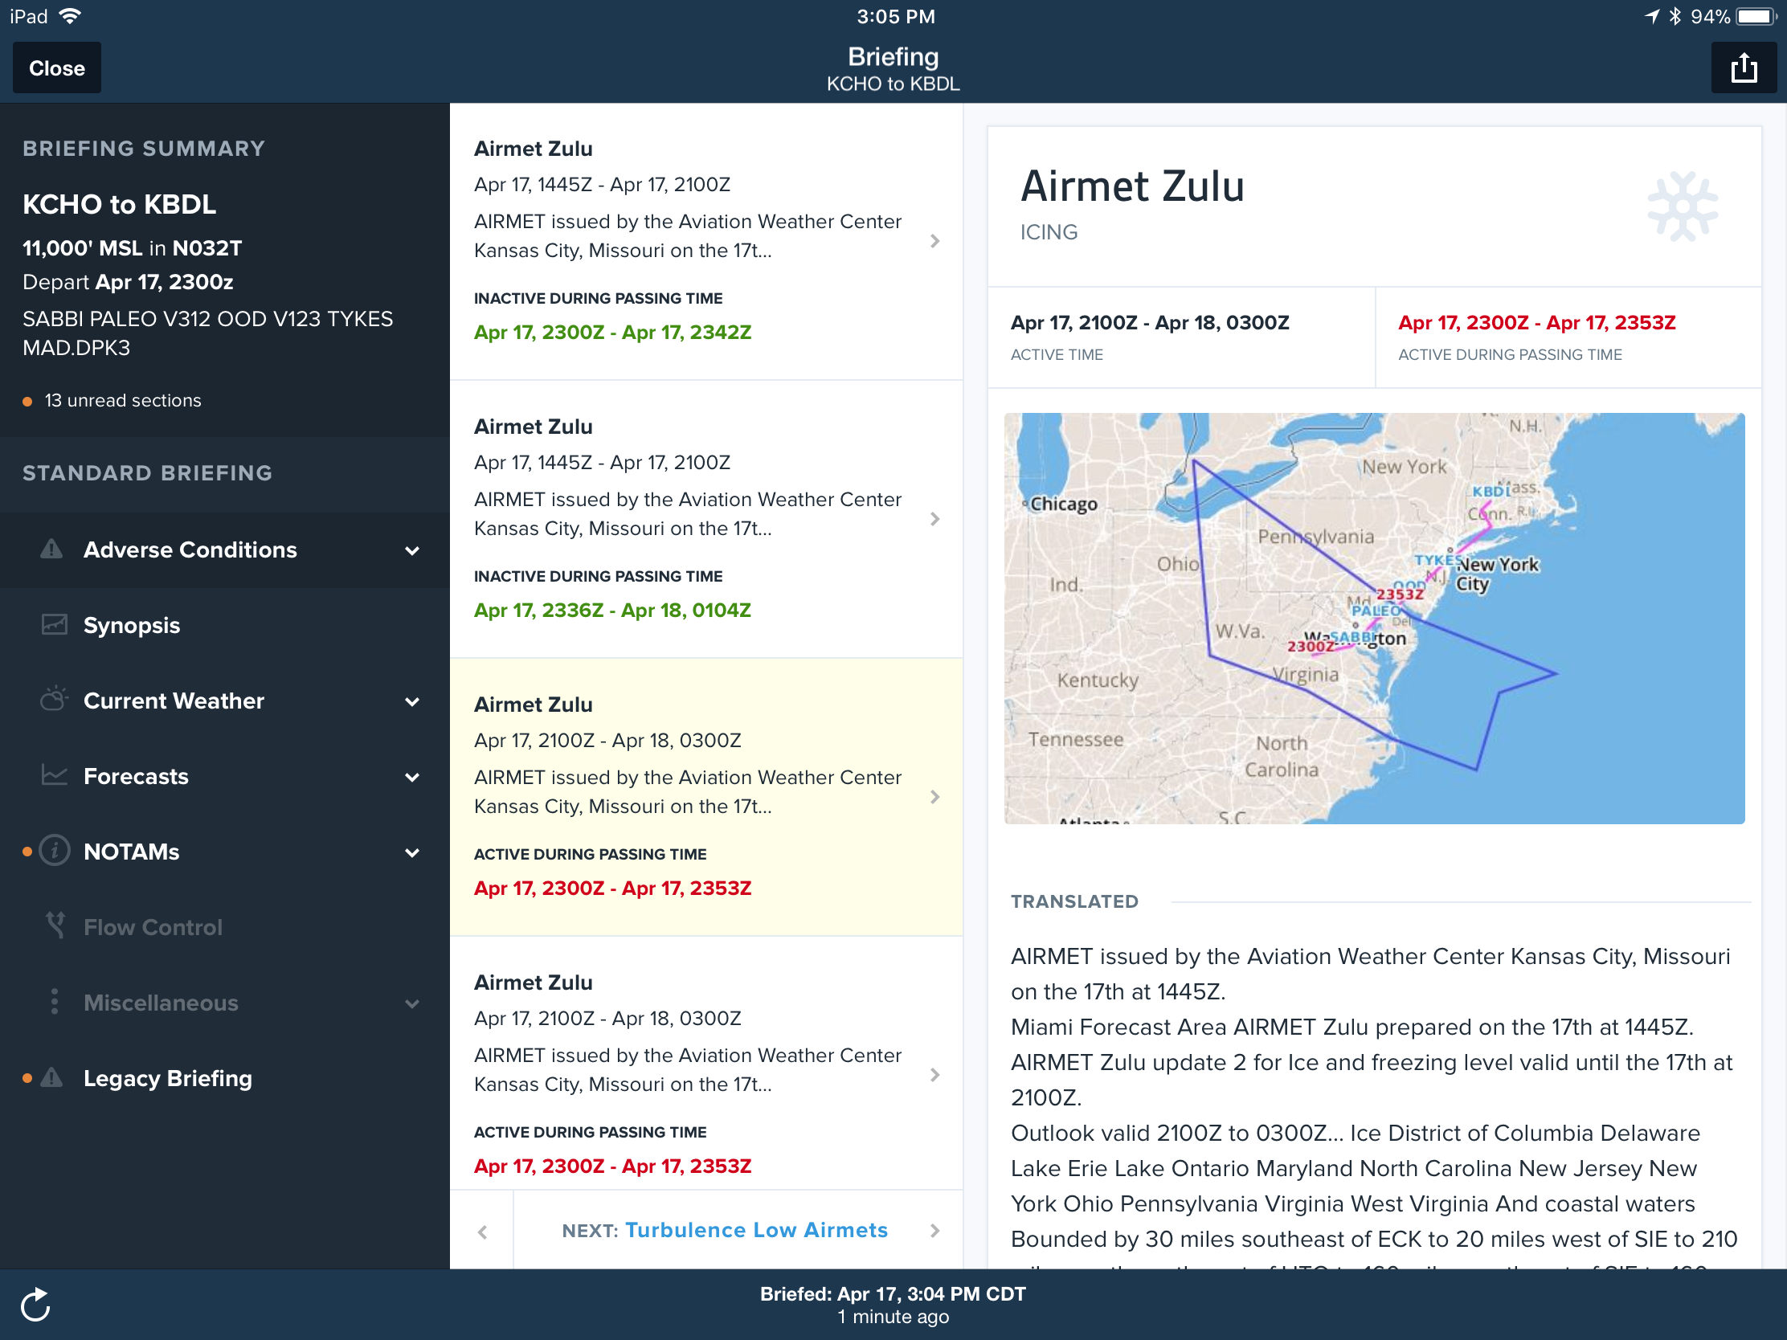Screen dimensions: 1787x1340
Task: Tap the icing snowflake icon
Action: pyautogui.click(x=1682, y=206)
